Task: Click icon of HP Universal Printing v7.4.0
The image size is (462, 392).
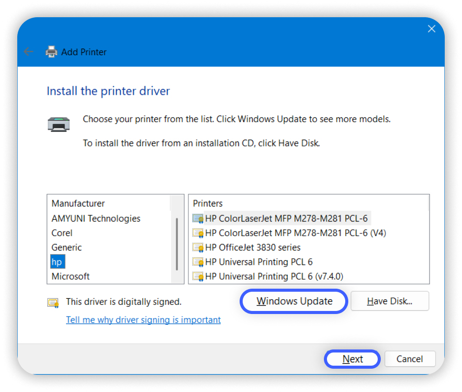Action: coord(197,277)
